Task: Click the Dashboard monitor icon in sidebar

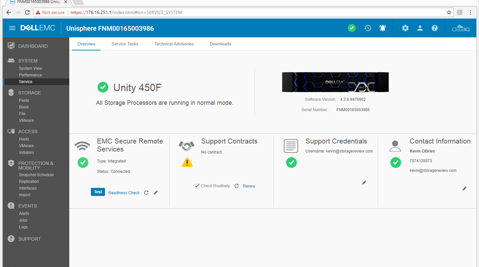Action: [11, 46]
